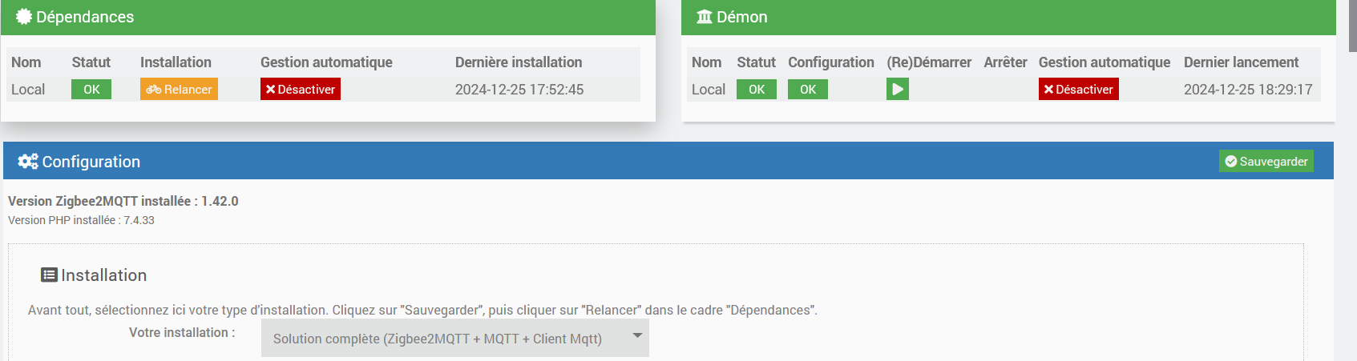The width and height of the screenshot is (1357, 361).
Task: Click the Zigbee2MQTT installed version text
Action: pos(123,201)
